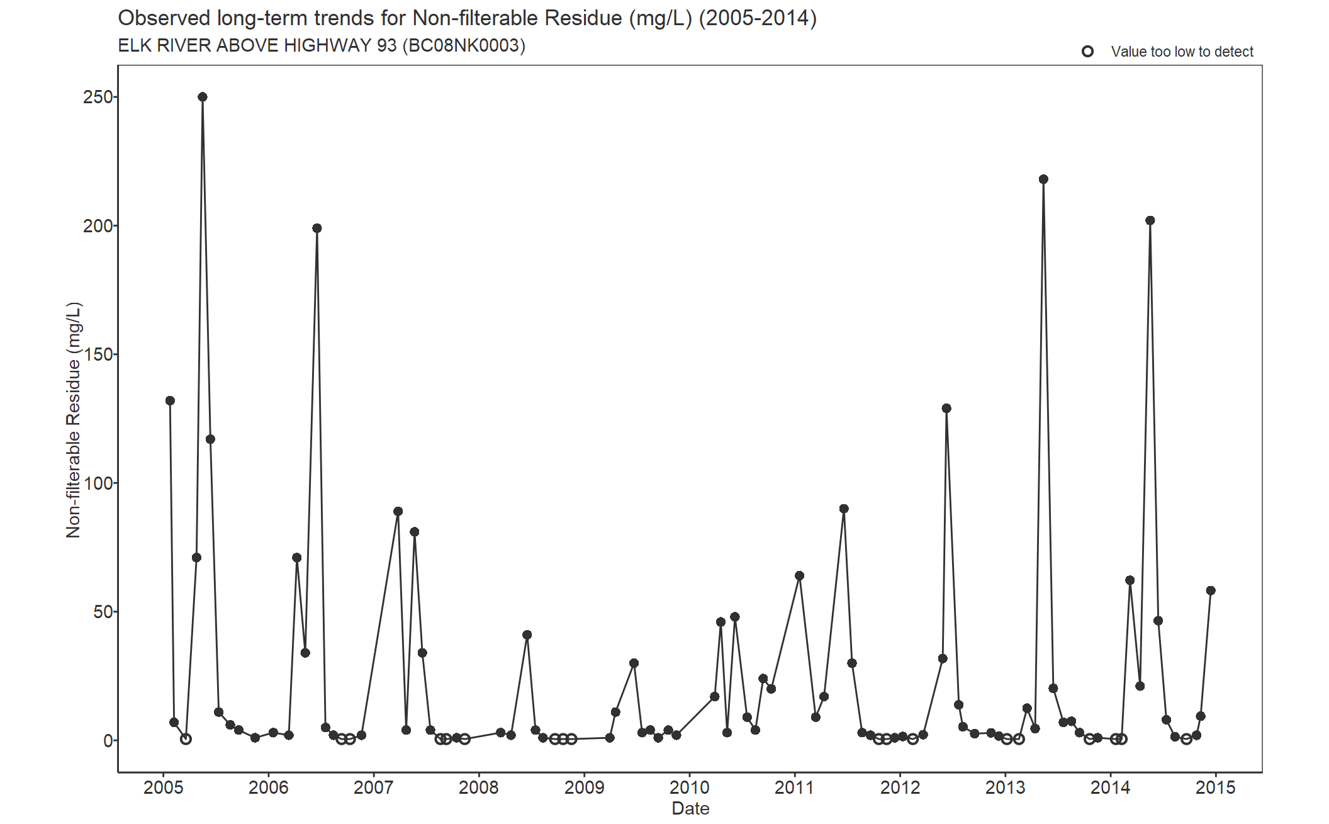This screenshot has width=1329, height=824.
Task: Click the y-axis tick label 250
Action: (98, 97)
